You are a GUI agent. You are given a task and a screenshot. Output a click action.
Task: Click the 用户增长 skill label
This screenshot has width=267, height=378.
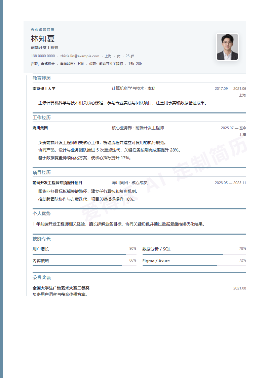[41, 249]
